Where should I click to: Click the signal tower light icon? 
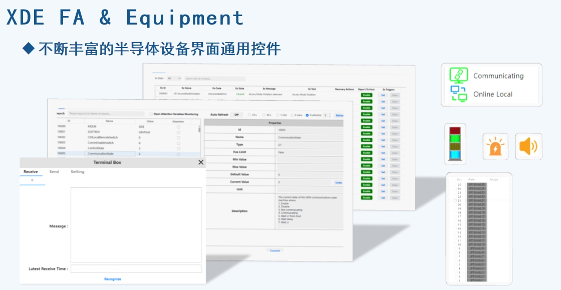click(x=455, y=144)
